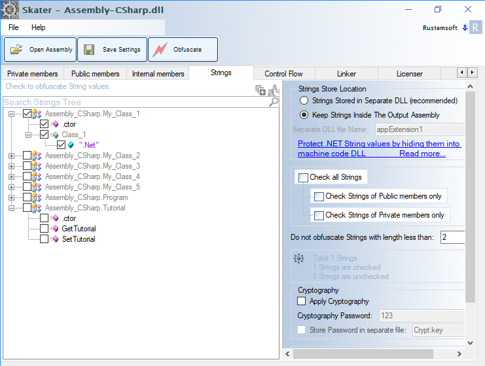Check the Assembly_CSharp.My_Class_2 checkbox
The height and width of the screenshot is (366, 485).
coord(27,156)
